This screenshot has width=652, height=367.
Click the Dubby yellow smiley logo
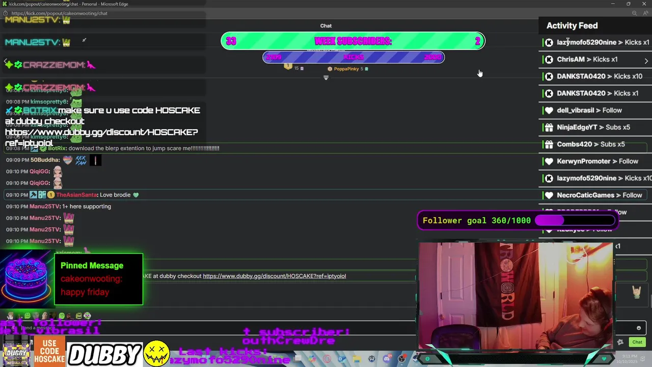click(156, 353)
